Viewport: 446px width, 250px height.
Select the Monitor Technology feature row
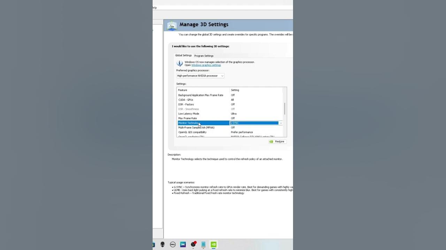(230, 123)
